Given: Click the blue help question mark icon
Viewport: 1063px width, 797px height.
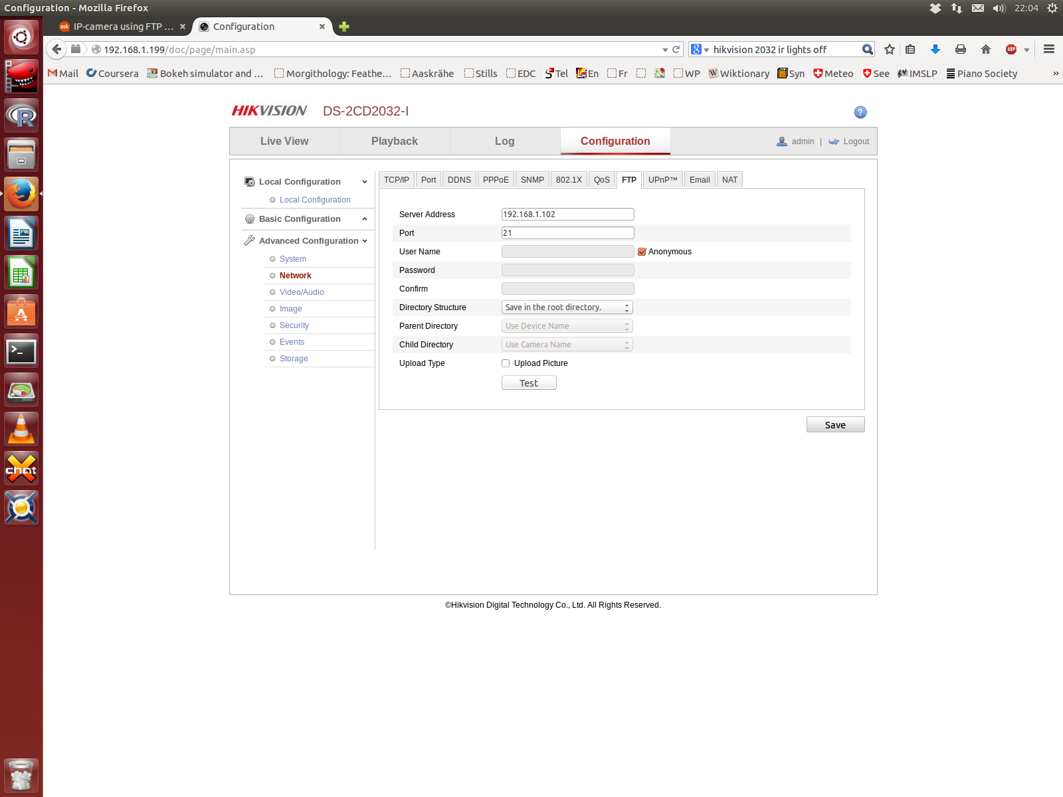Looking at the screenshot, I should coord(860,112).
